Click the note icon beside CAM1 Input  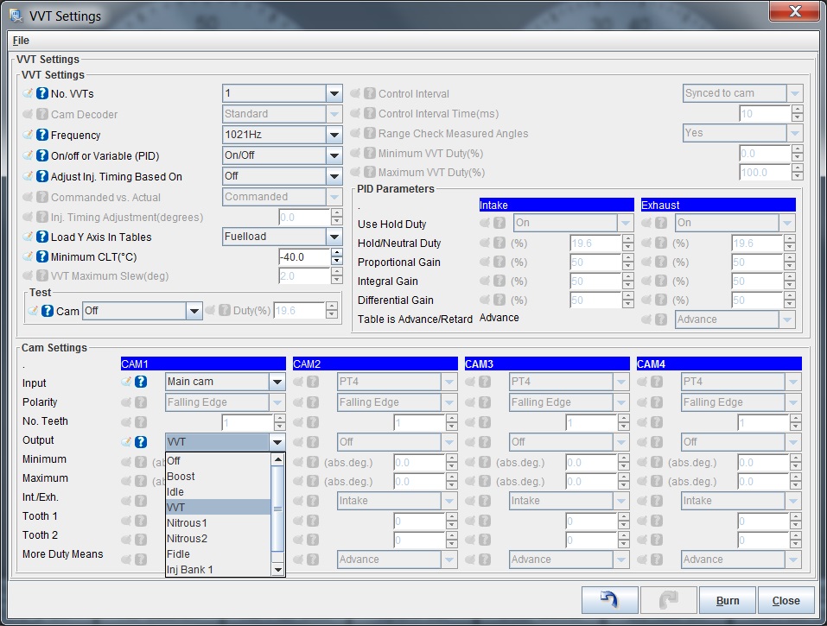tap(126, 382)
